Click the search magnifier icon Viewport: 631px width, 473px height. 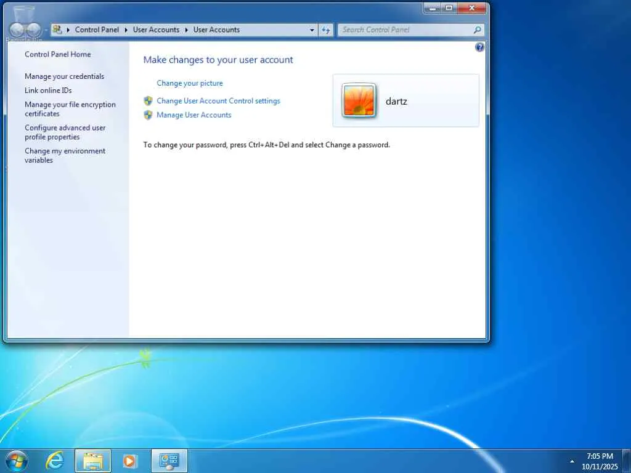coord(478,30)
